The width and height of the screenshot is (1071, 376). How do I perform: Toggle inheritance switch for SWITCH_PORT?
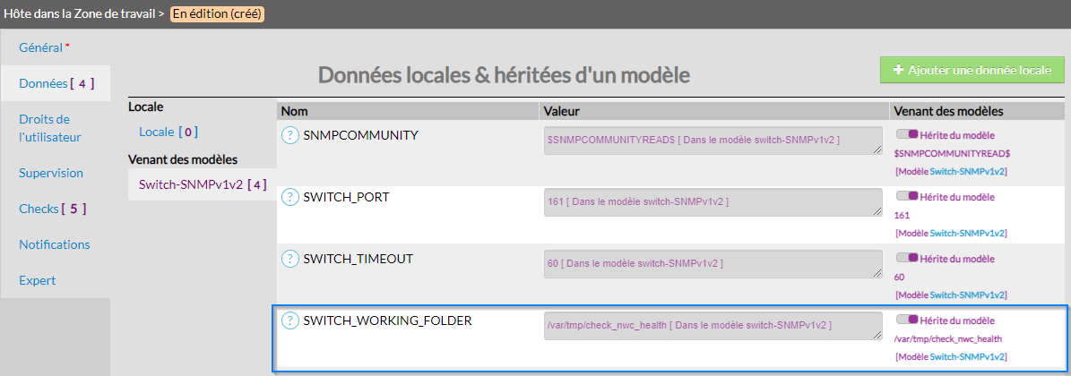(x=907, y=196)
